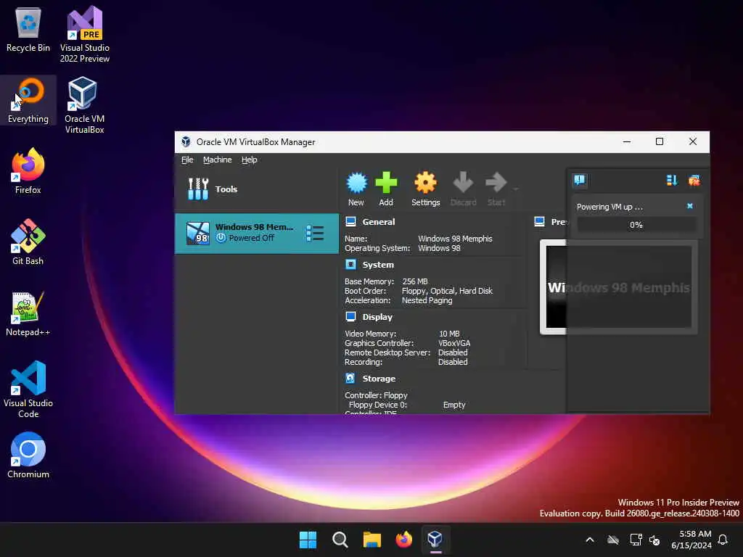Click the New virtual machine toolbar icon
This screenshot has width=743, height=557.
[356, 189]
